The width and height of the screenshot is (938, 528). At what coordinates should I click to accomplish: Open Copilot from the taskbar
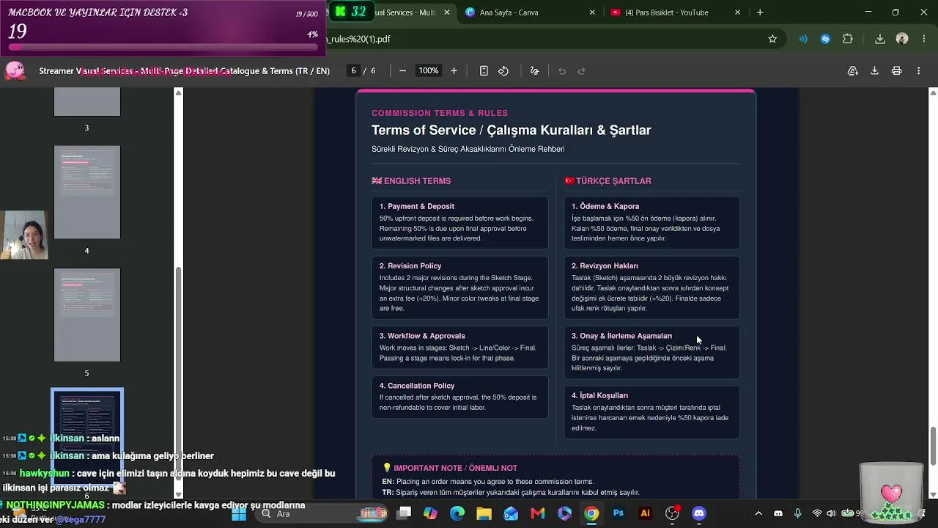tap(430, 513)
